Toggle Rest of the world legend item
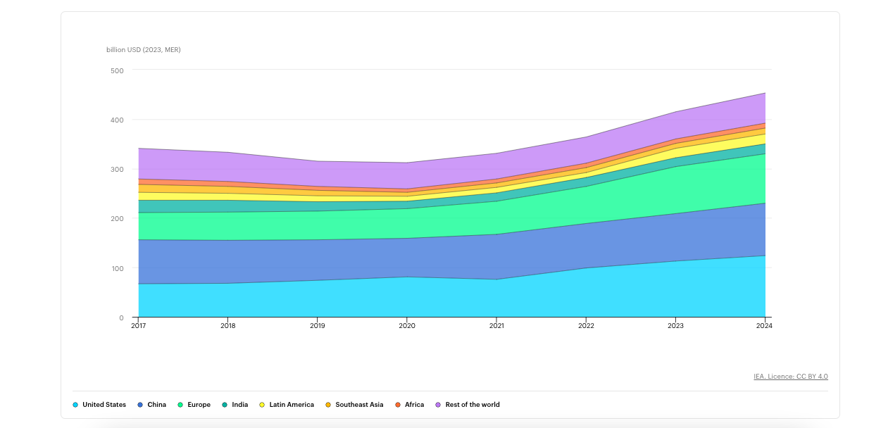Image resolution: width=869 pixels, height=428 pixels. point(468,405)
